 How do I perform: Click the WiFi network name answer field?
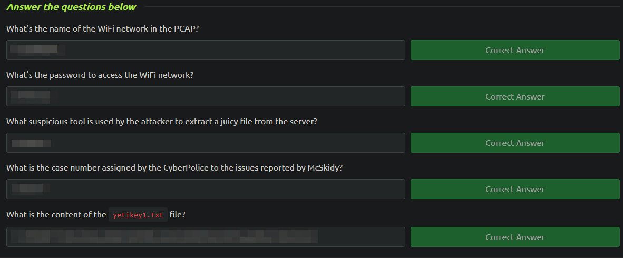pos(206,50)
